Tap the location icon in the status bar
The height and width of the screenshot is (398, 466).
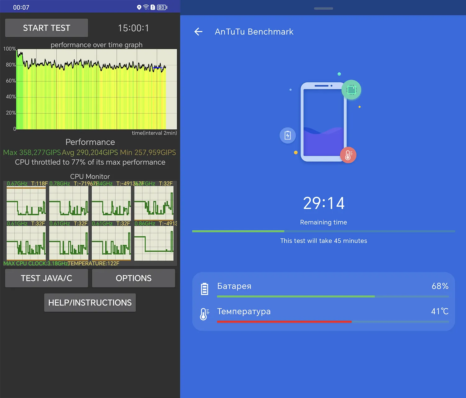pyautogui.click(x=139, y=7)
